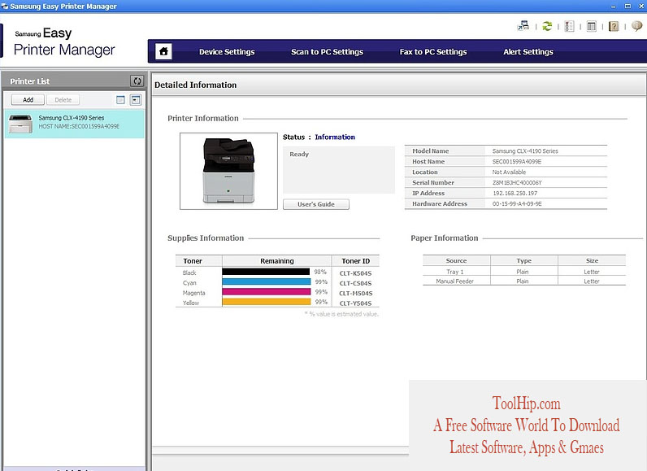Click the Location value Not Available

[x=509, y=172]
